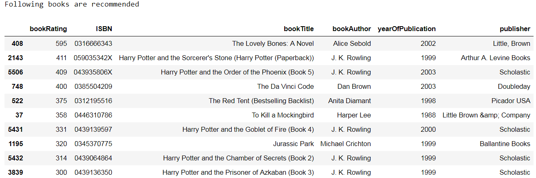Select ISBN 059035342X cell
Image resolution: width=536 pixels, height=178 pixels.
click(x=93, y=58)
